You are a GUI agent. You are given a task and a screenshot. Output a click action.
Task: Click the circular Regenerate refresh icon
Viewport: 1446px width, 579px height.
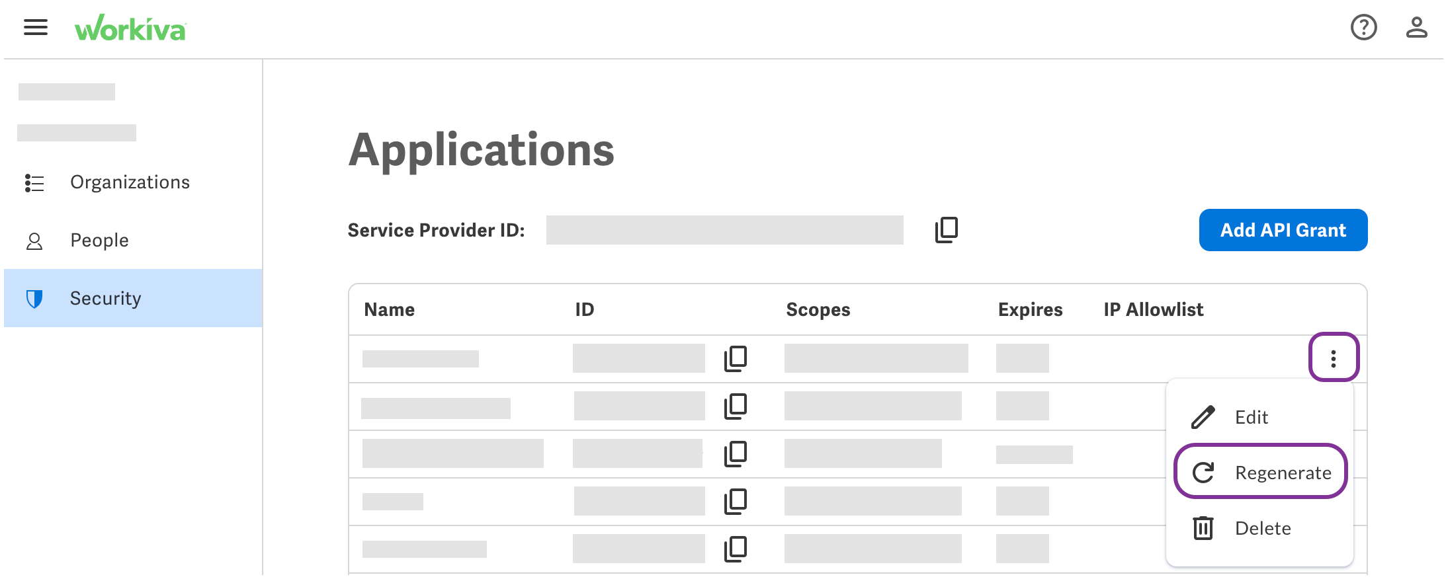(1203, 472)
